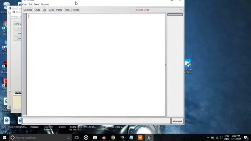Click the Undo button

[x=37, y=10]
